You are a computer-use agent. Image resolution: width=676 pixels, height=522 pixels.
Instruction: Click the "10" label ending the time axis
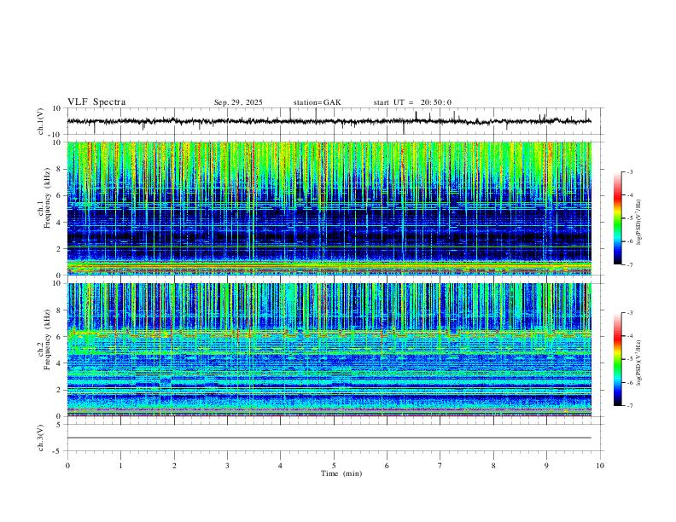[x=600, y=466]
